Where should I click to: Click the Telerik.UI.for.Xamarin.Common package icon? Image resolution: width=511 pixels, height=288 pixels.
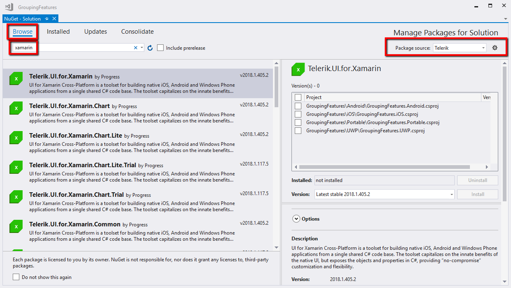click(16, 226)
